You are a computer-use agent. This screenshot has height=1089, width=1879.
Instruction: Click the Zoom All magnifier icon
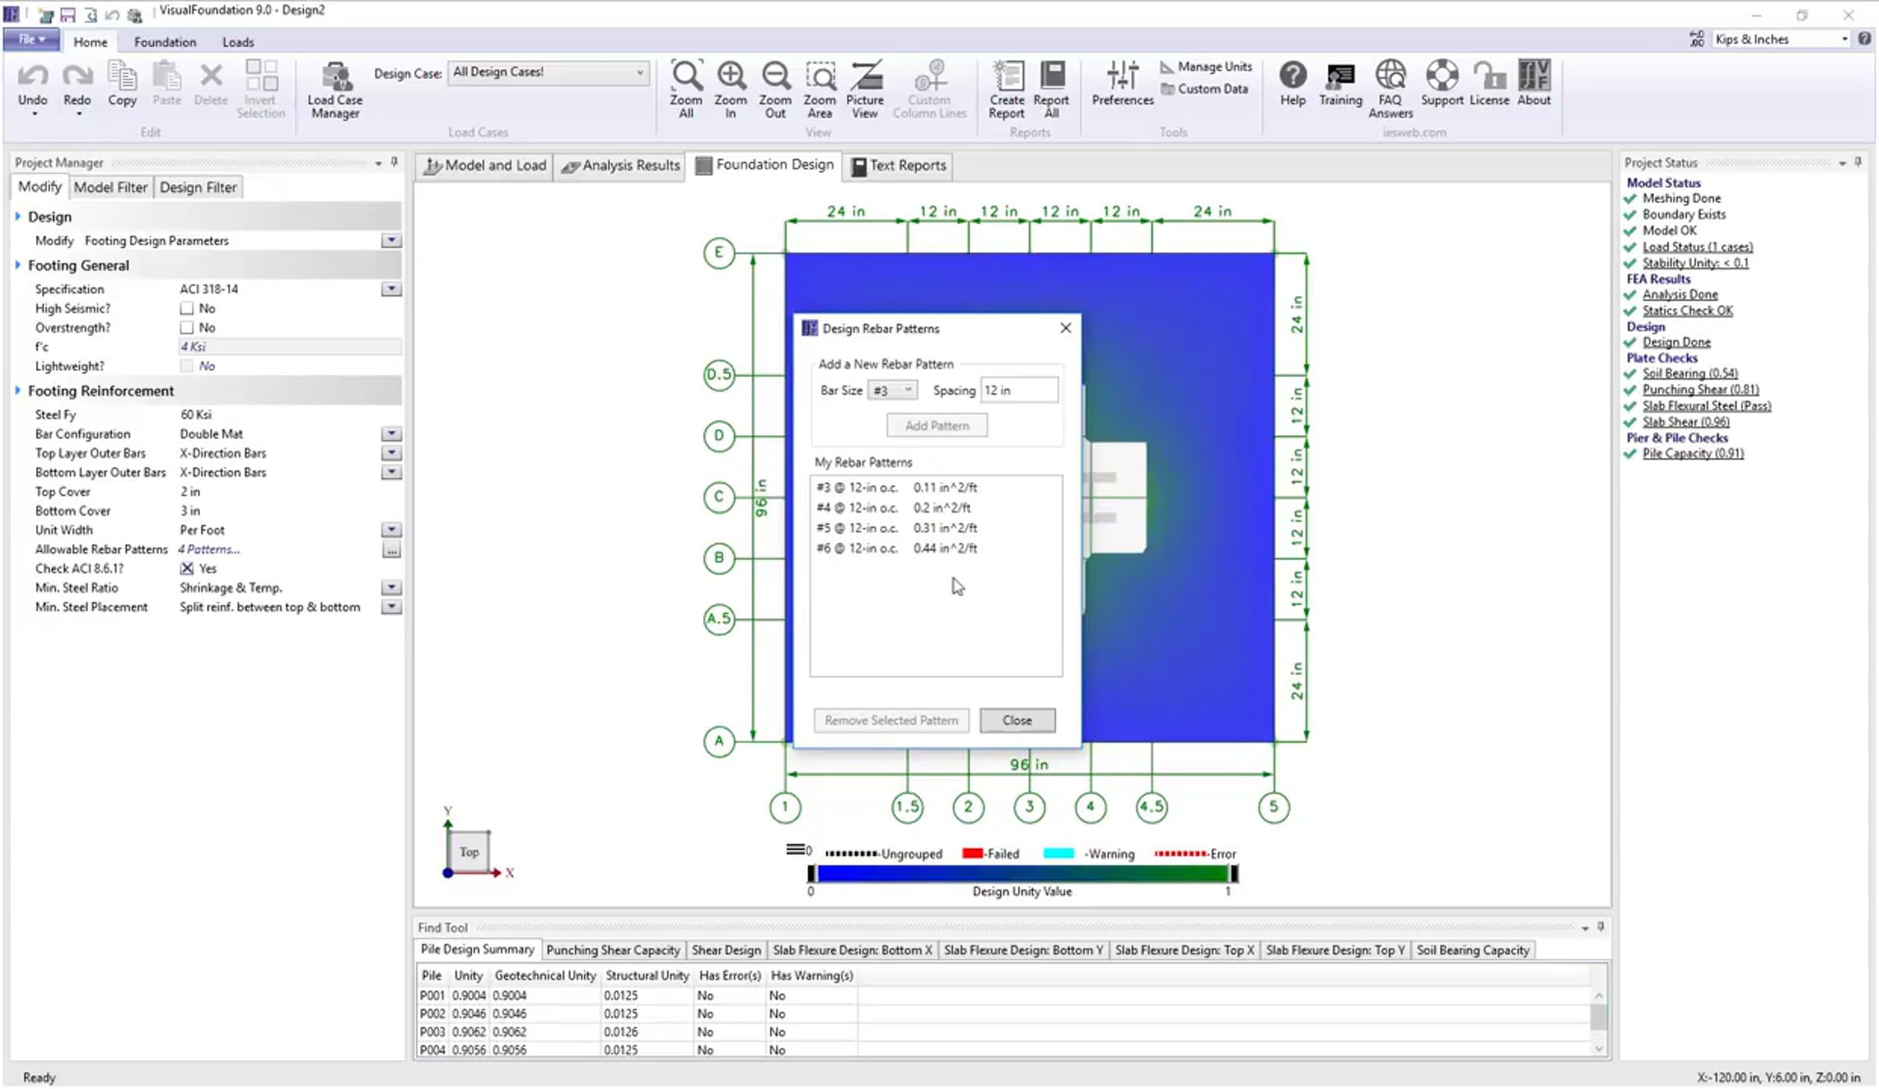click(686, 77)
